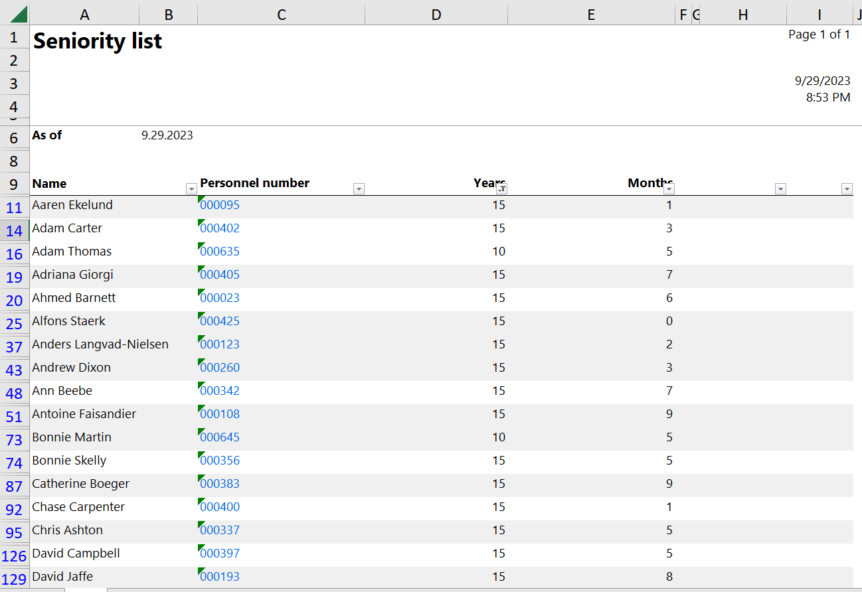Follow David Jaffe's 000193 hyperlink
This screenshot has width=862, height=592.
tap(220, 576)
